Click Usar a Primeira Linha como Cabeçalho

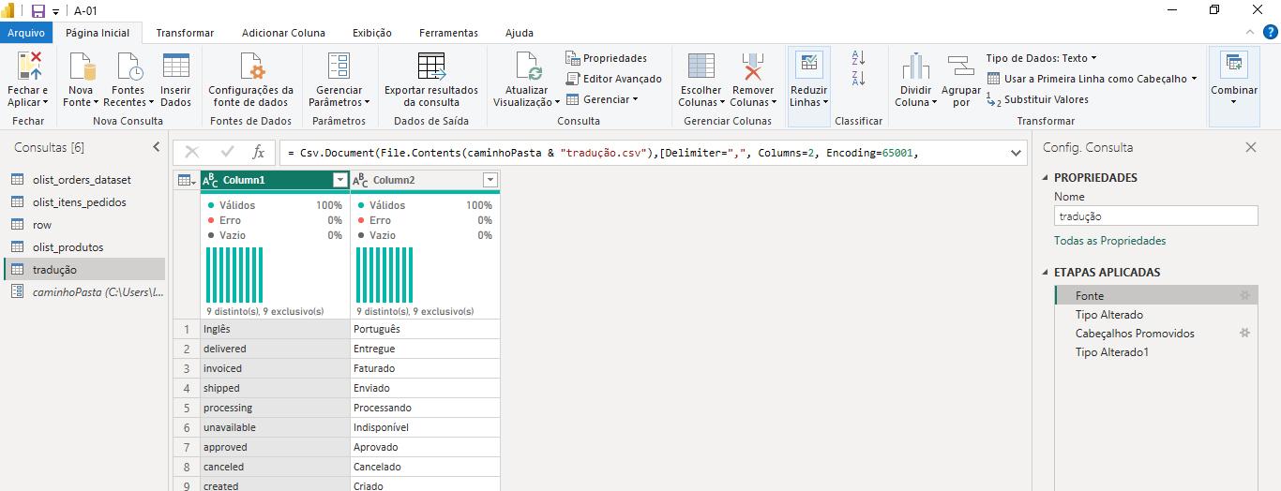coord(1093,79)
